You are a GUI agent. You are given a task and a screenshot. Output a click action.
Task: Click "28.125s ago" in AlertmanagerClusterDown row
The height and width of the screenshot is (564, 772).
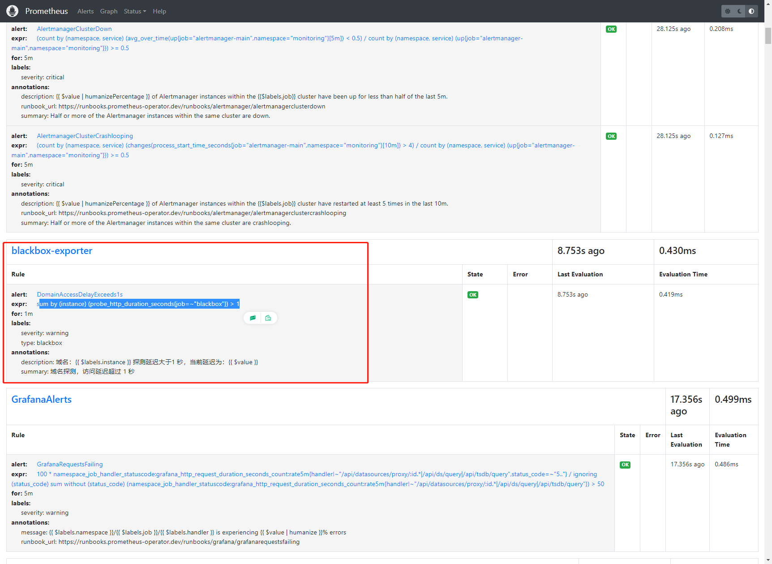[673, 29]
